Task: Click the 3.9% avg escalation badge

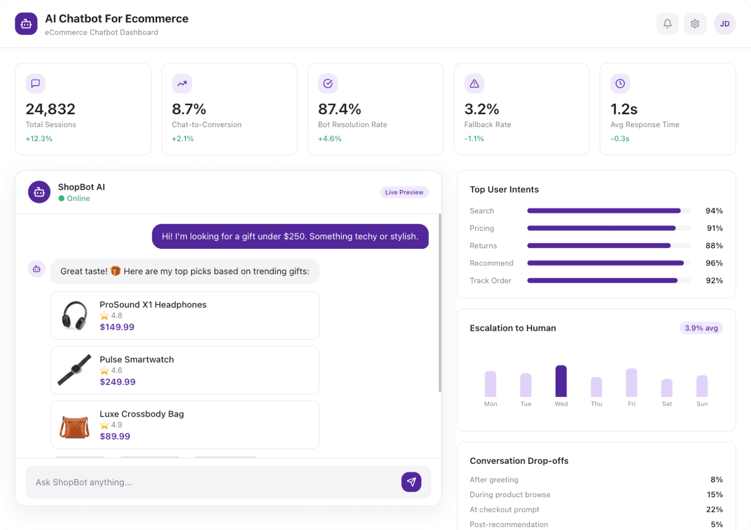Action: [701, 328]
